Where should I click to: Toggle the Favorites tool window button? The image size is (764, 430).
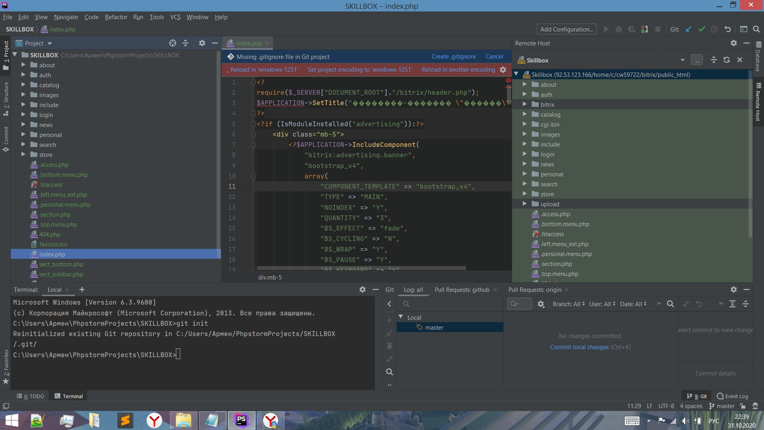(6, 367)
